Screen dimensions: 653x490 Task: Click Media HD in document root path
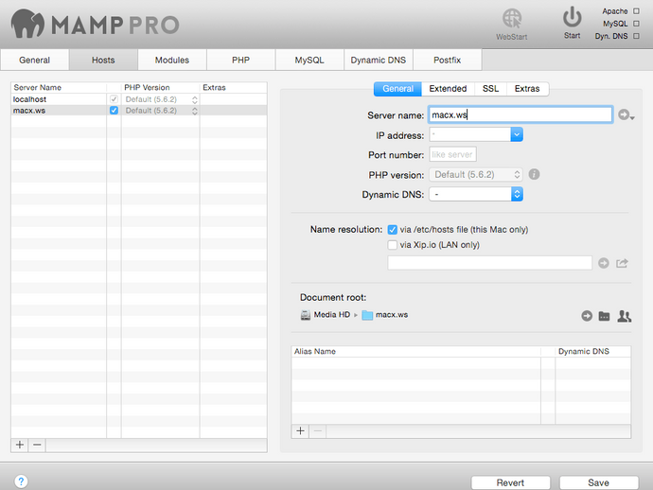(x=332, y=315)
